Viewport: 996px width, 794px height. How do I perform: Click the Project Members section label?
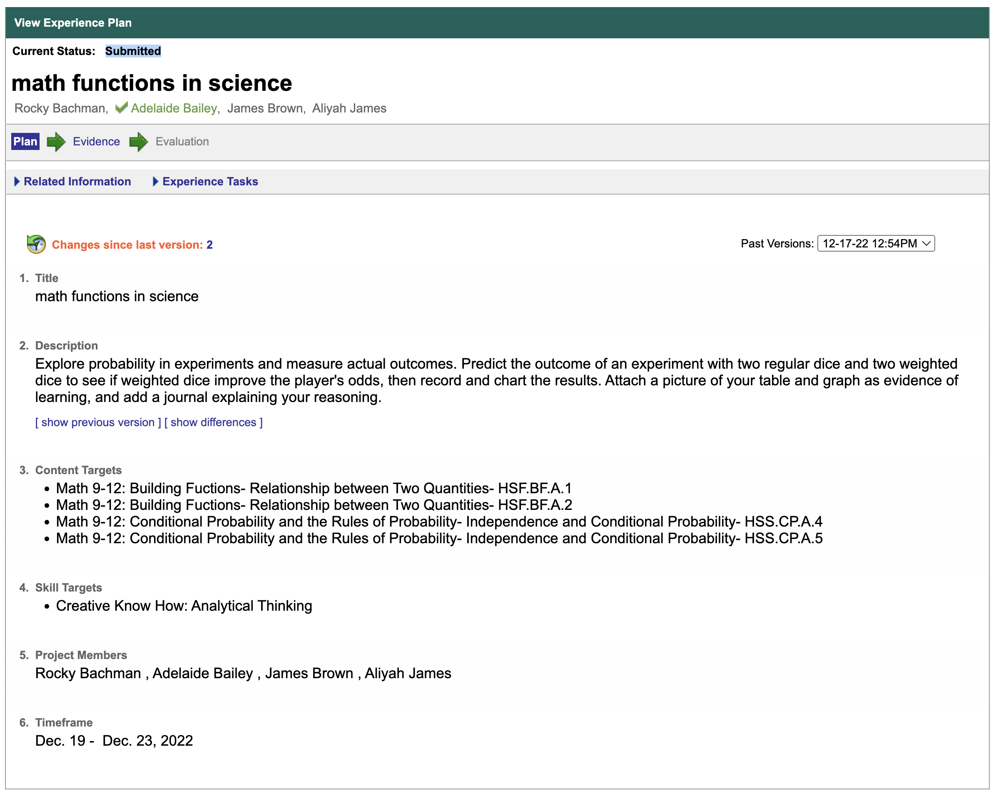click(x=81, y=655)
